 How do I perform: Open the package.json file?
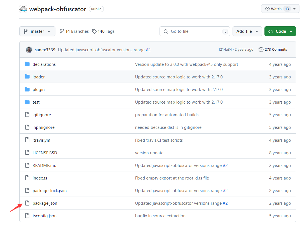(x=45, y=203)
